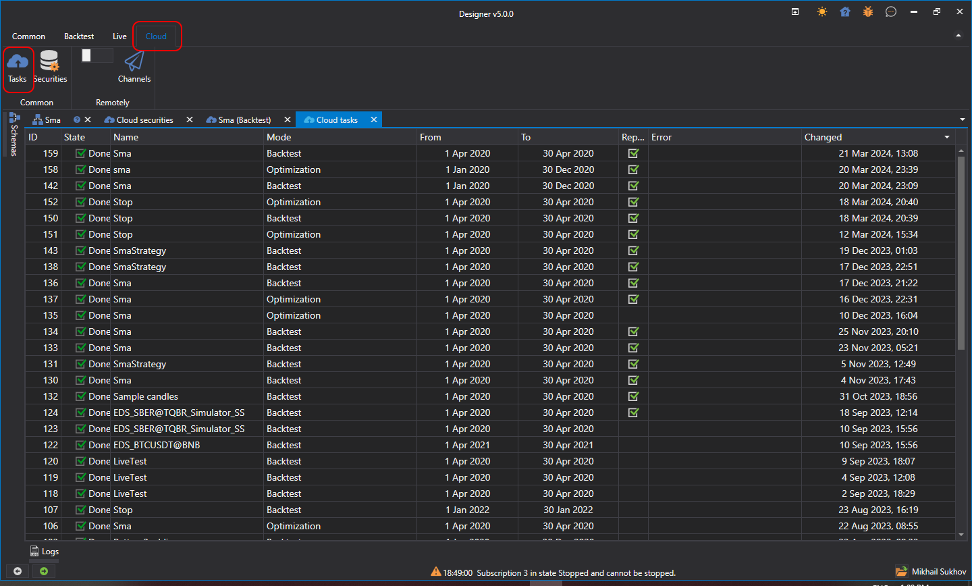The height and width of the screenshot is (586, 972).
Task: Click the back arrow in status bar
Action: tap(18, 571)
